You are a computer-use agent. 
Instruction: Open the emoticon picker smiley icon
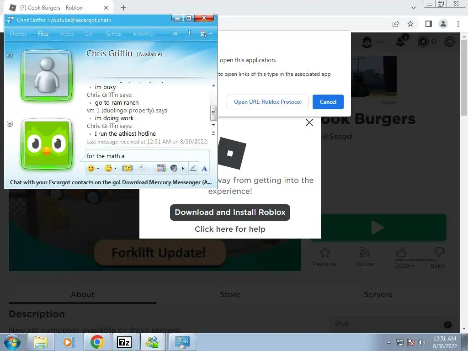[x=91, y=168]
